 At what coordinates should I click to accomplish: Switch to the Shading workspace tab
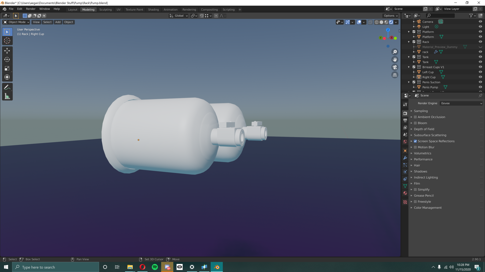pos(153,10)
